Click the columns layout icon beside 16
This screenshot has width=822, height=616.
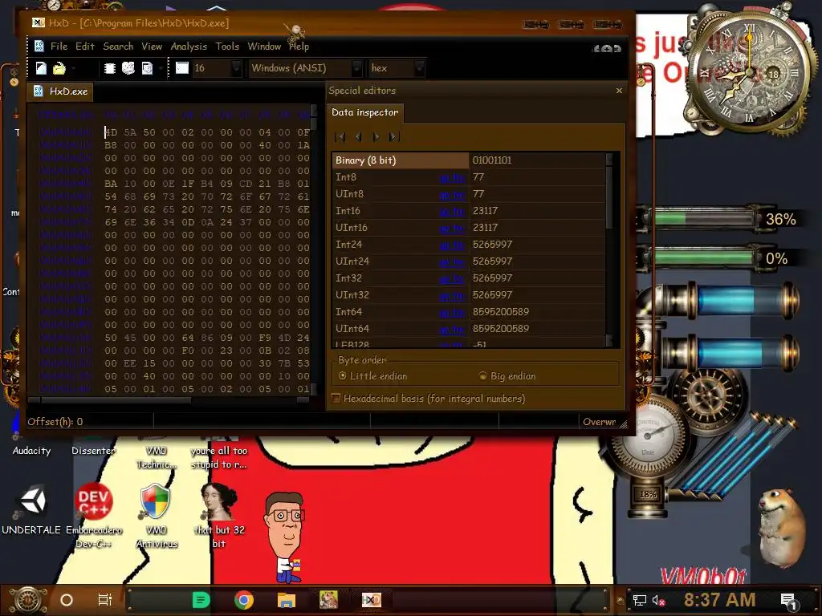pos(182,68)
